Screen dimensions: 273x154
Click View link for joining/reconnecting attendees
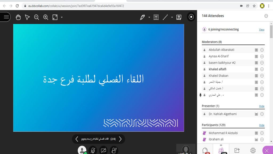click(262, 30)
